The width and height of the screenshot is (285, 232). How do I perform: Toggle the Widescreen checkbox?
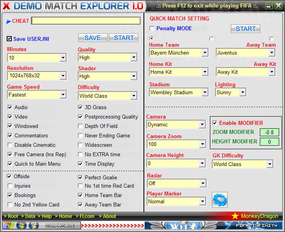80,145
